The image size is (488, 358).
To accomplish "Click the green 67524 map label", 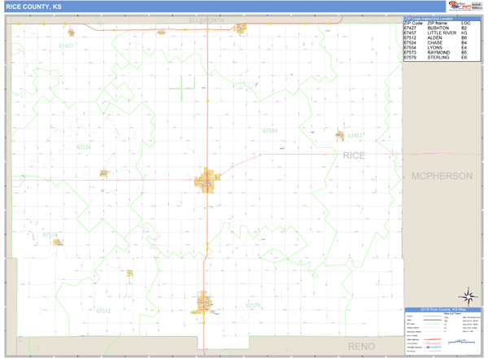I will pyautogui.click(x=84, y=147).
